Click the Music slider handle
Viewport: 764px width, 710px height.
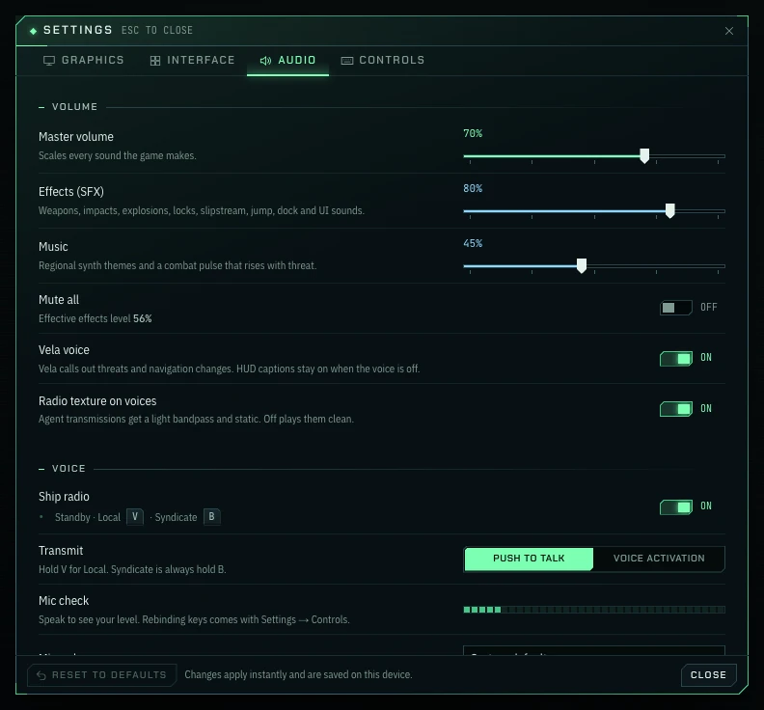582,266
